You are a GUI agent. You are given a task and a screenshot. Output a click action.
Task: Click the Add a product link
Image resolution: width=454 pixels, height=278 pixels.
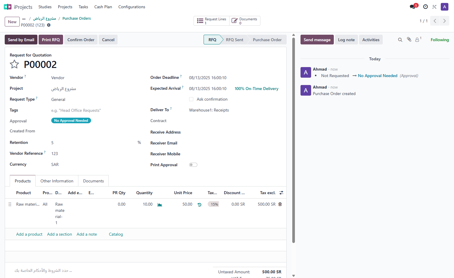(29, 234)
